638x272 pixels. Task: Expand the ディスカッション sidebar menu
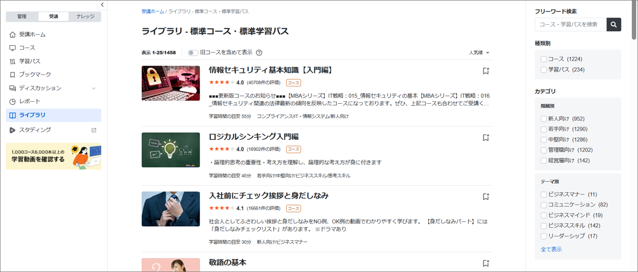pos(94,88)
